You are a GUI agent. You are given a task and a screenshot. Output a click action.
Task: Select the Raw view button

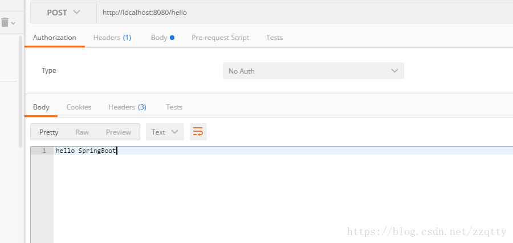pos(82,132)
